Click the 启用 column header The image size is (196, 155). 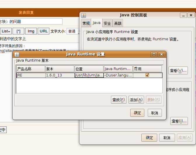148,69
